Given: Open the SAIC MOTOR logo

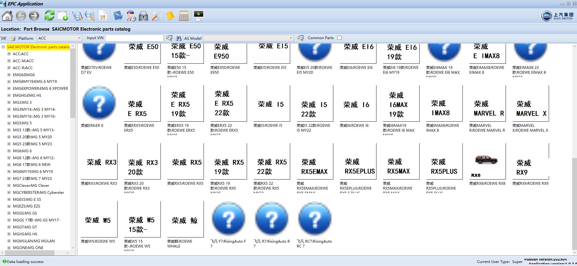Looking at the screenshot, I should [x=557, y=16].
